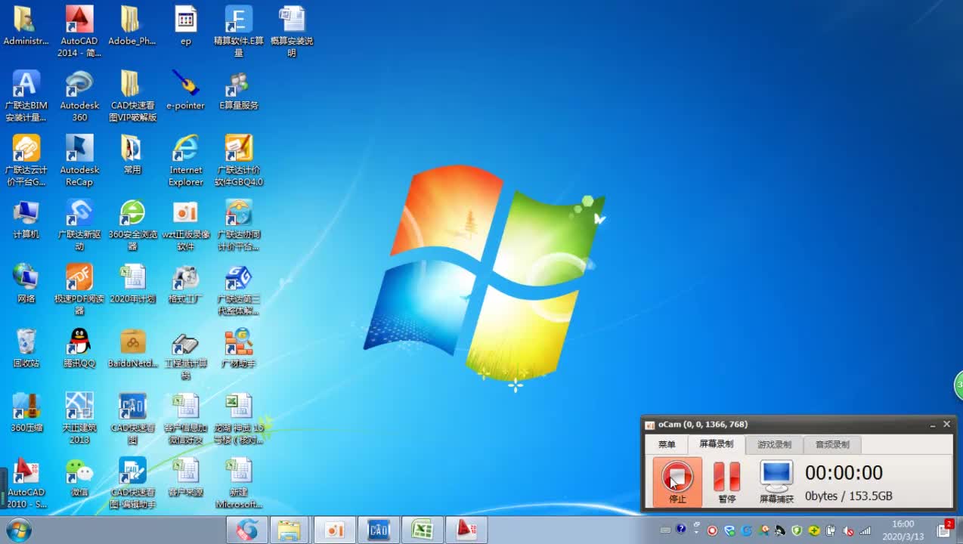Switch to the 音频录制 tab
Viewport: 963px width, 544px height.
[832, 444]
